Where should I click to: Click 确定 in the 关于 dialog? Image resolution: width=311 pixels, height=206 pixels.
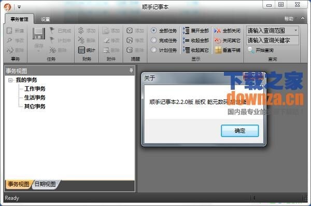240,131
